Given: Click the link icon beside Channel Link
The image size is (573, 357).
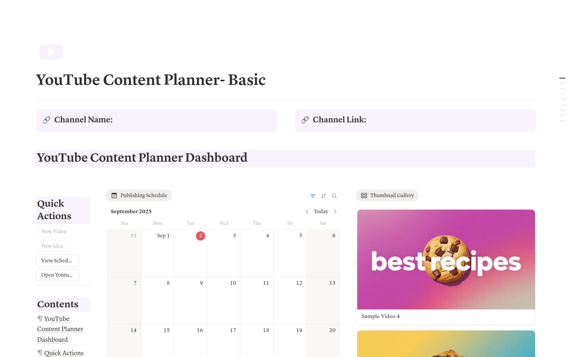Looking at the screenshot, I should coord(305,120).
